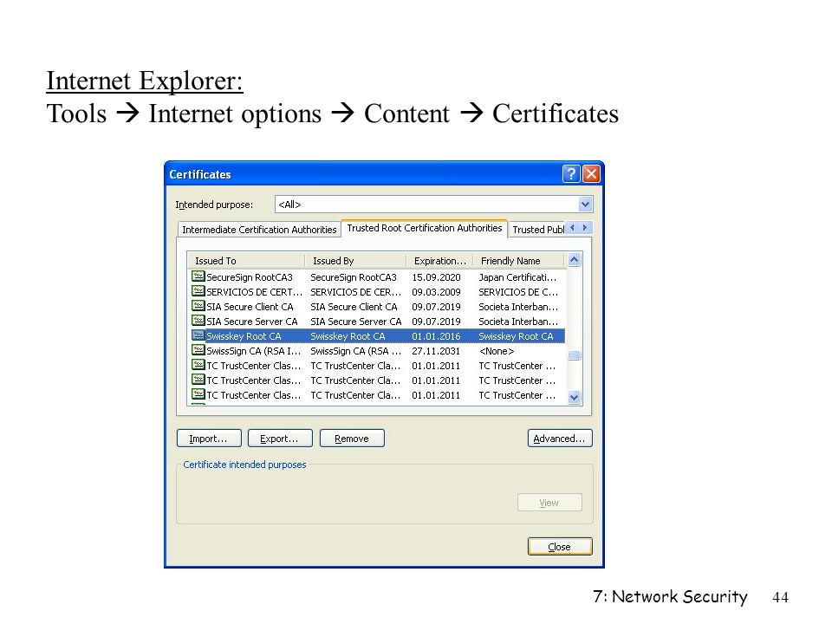Click the Import... button

point(209,439)
